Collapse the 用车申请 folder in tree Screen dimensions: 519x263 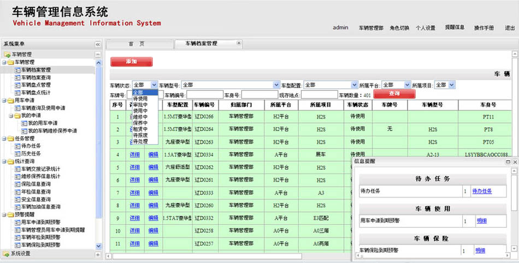coord(4,100)
